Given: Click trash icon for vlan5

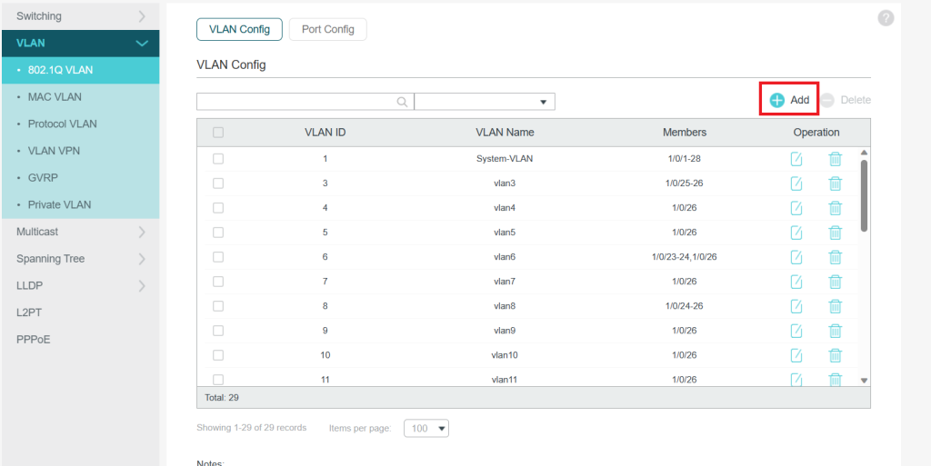Looking at the screenshot, I should tap(835, 233).
